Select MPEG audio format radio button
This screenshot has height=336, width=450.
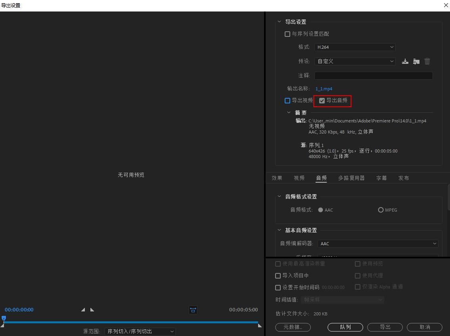[x=381, y=210]
